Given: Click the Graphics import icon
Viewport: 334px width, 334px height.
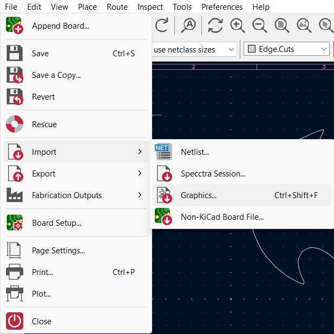Looking at the screenshot, I should click(164, 195).
